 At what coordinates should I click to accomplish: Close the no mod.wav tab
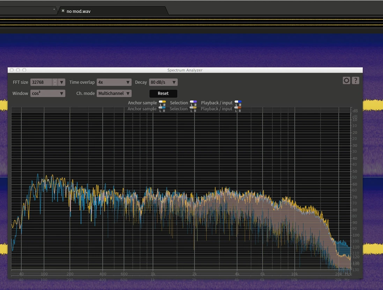coord(63,11)
